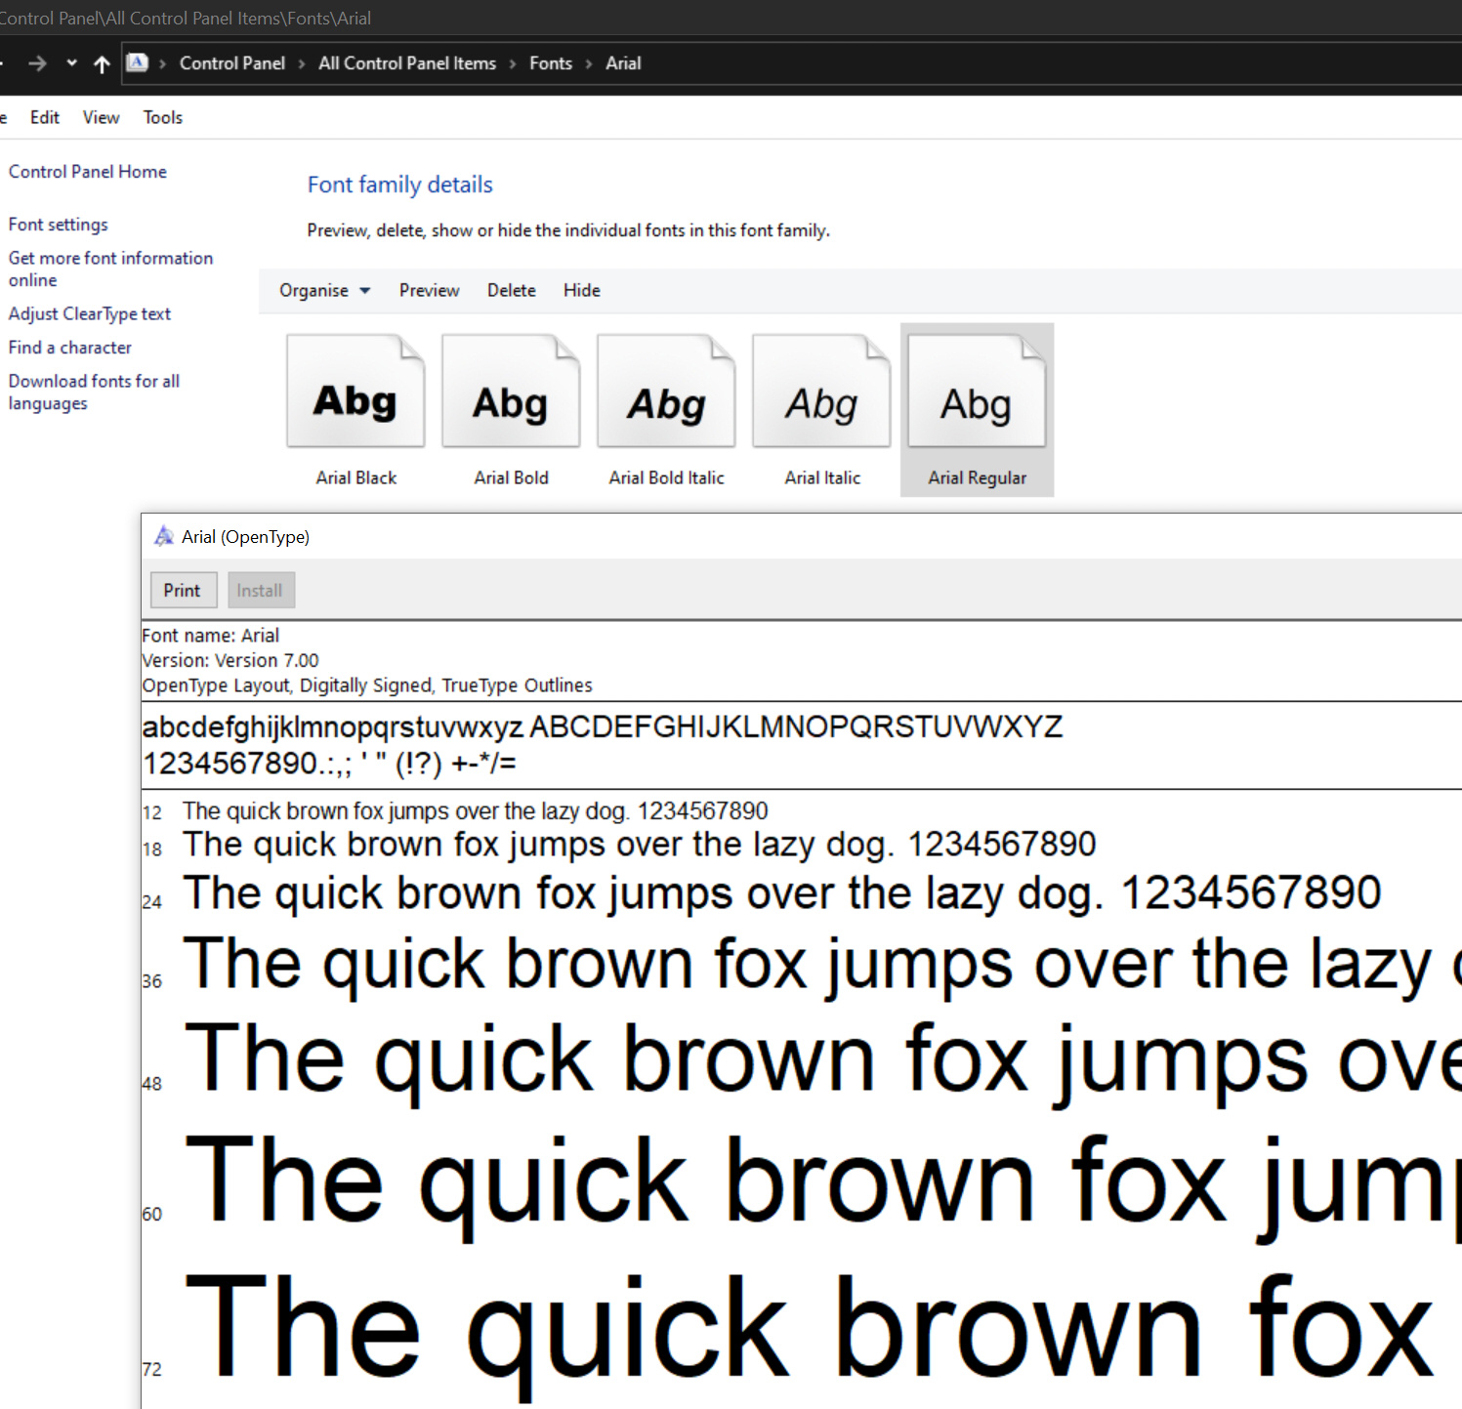
Task: Click the size 24 sample sentence
Action: click(x=782, y=893)
